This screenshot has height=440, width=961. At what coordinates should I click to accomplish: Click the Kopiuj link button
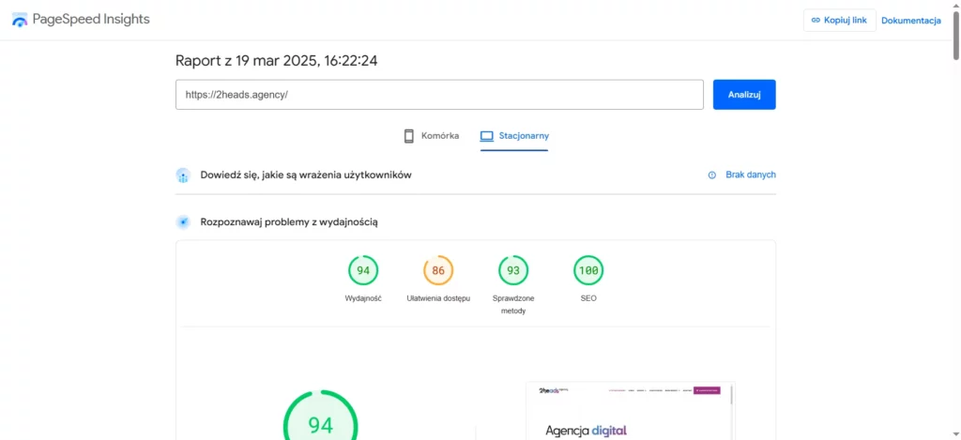tap(840, 21)
